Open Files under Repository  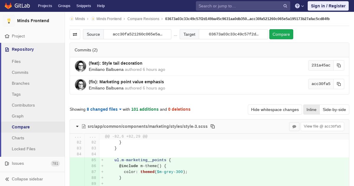(16, 61)
